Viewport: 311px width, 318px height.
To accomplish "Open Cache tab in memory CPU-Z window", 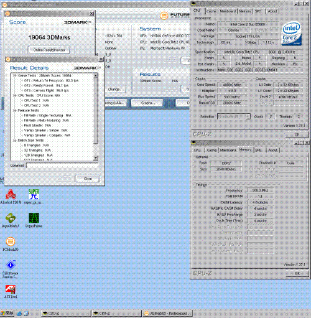I will [x=211, y=150].
